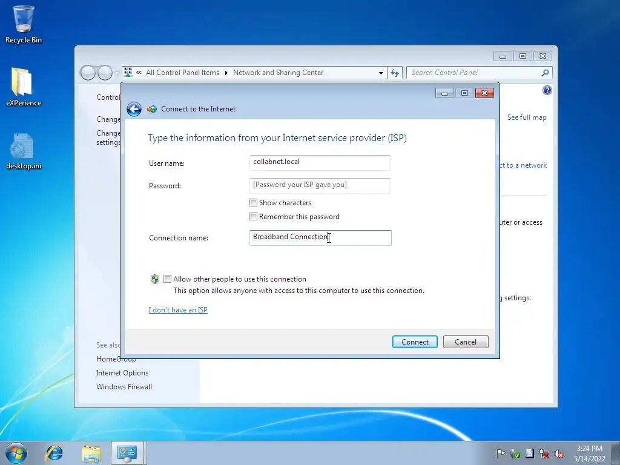Click the Cancel button
The height and width of the screenshot is (465, 620).
point(466,342)
